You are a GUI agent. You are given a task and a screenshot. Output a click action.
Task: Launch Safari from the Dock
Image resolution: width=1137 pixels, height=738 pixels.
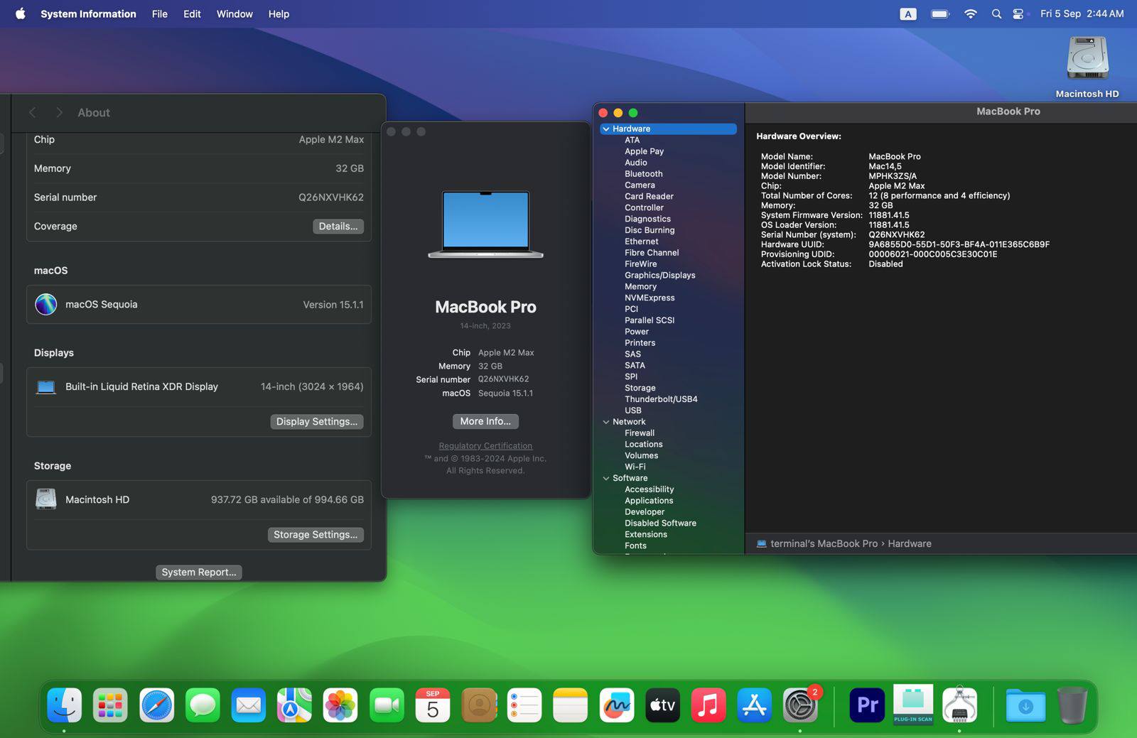point(156,705)
